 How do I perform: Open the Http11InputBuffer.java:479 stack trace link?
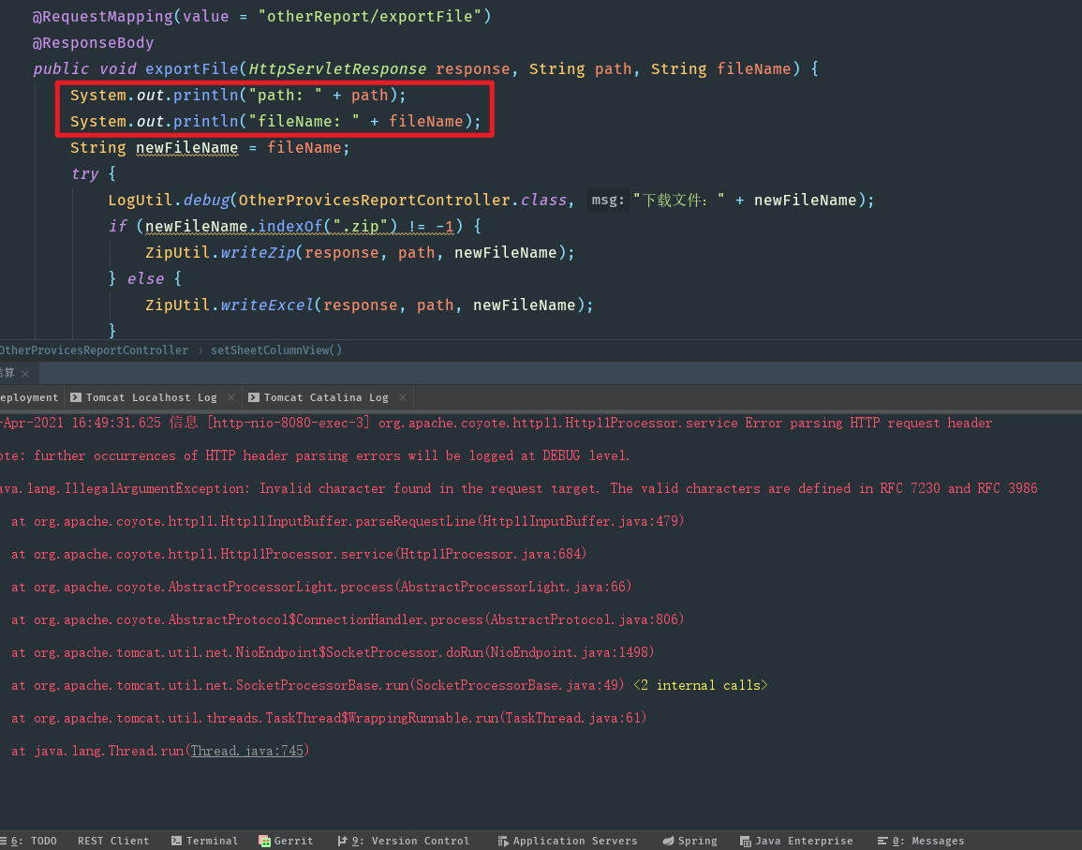click(580, 521)
